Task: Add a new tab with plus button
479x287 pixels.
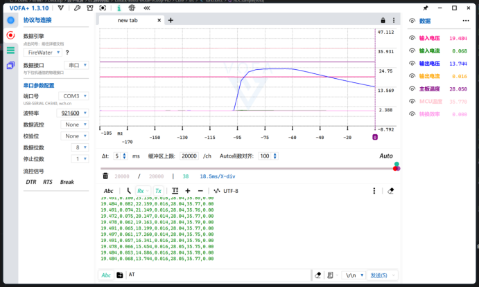Action: 171,21
